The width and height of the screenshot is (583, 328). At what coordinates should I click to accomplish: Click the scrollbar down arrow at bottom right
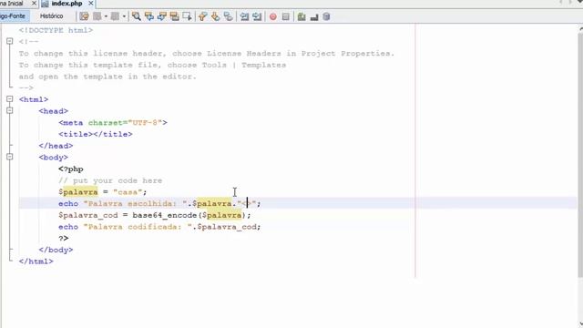[x=580, y=324]
